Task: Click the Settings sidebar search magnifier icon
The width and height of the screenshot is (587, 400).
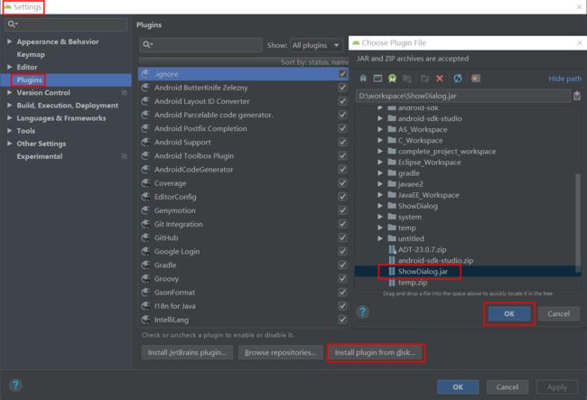Action: 13,24
